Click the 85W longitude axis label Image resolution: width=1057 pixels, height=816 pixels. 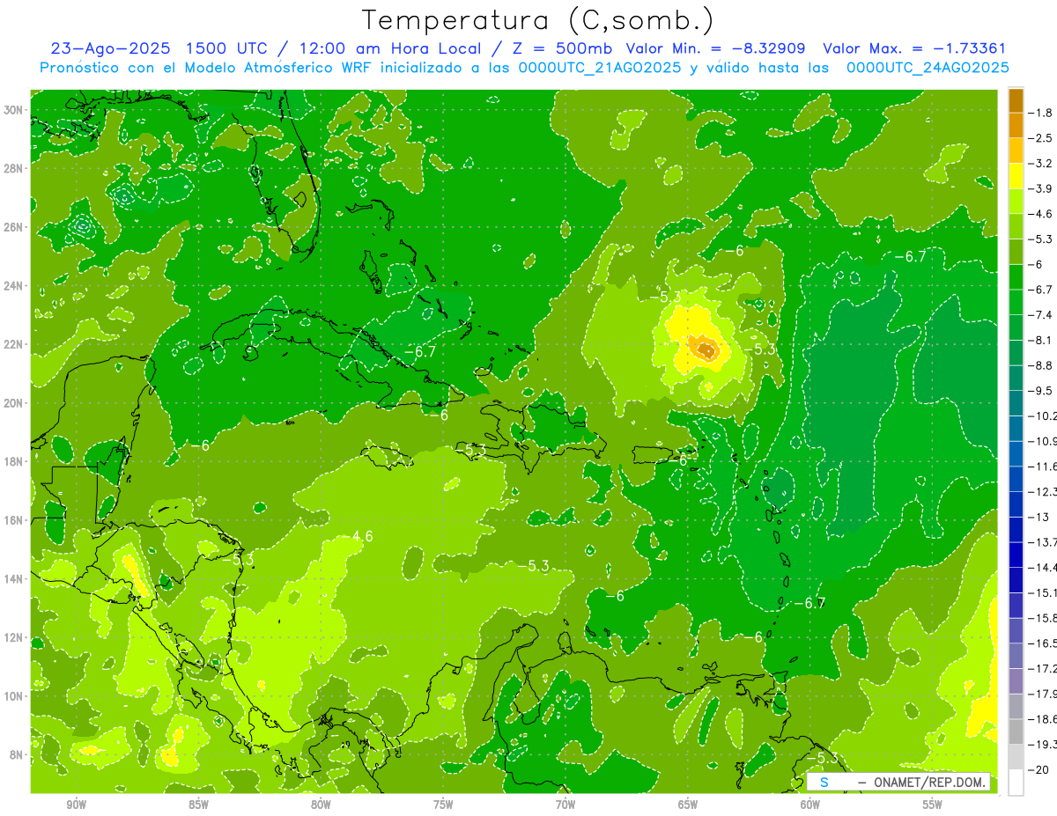coord(198,805)
